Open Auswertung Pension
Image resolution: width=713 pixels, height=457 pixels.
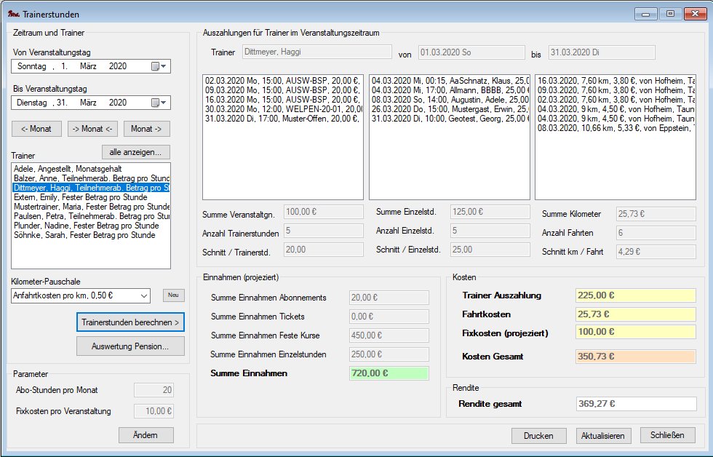pyautogui.click(x=130, y=346)
